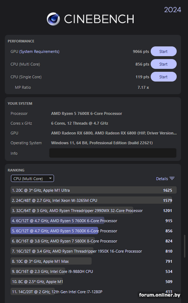Select the Apple M1 Ultra ranking entry
This screenshot has height=303, width=188.
coord(93,190)
